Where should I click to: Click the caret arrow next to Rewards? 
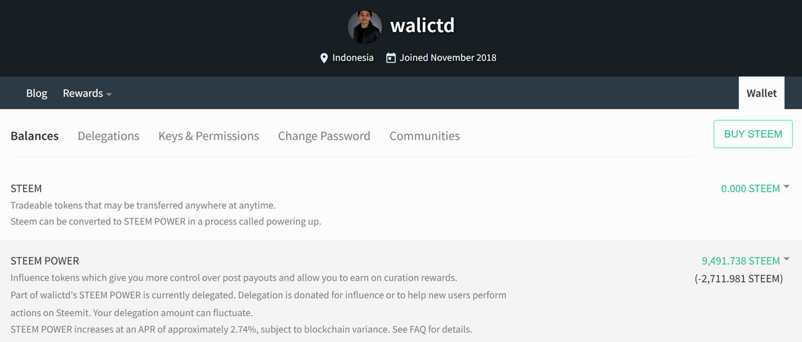tap(109, 95)
